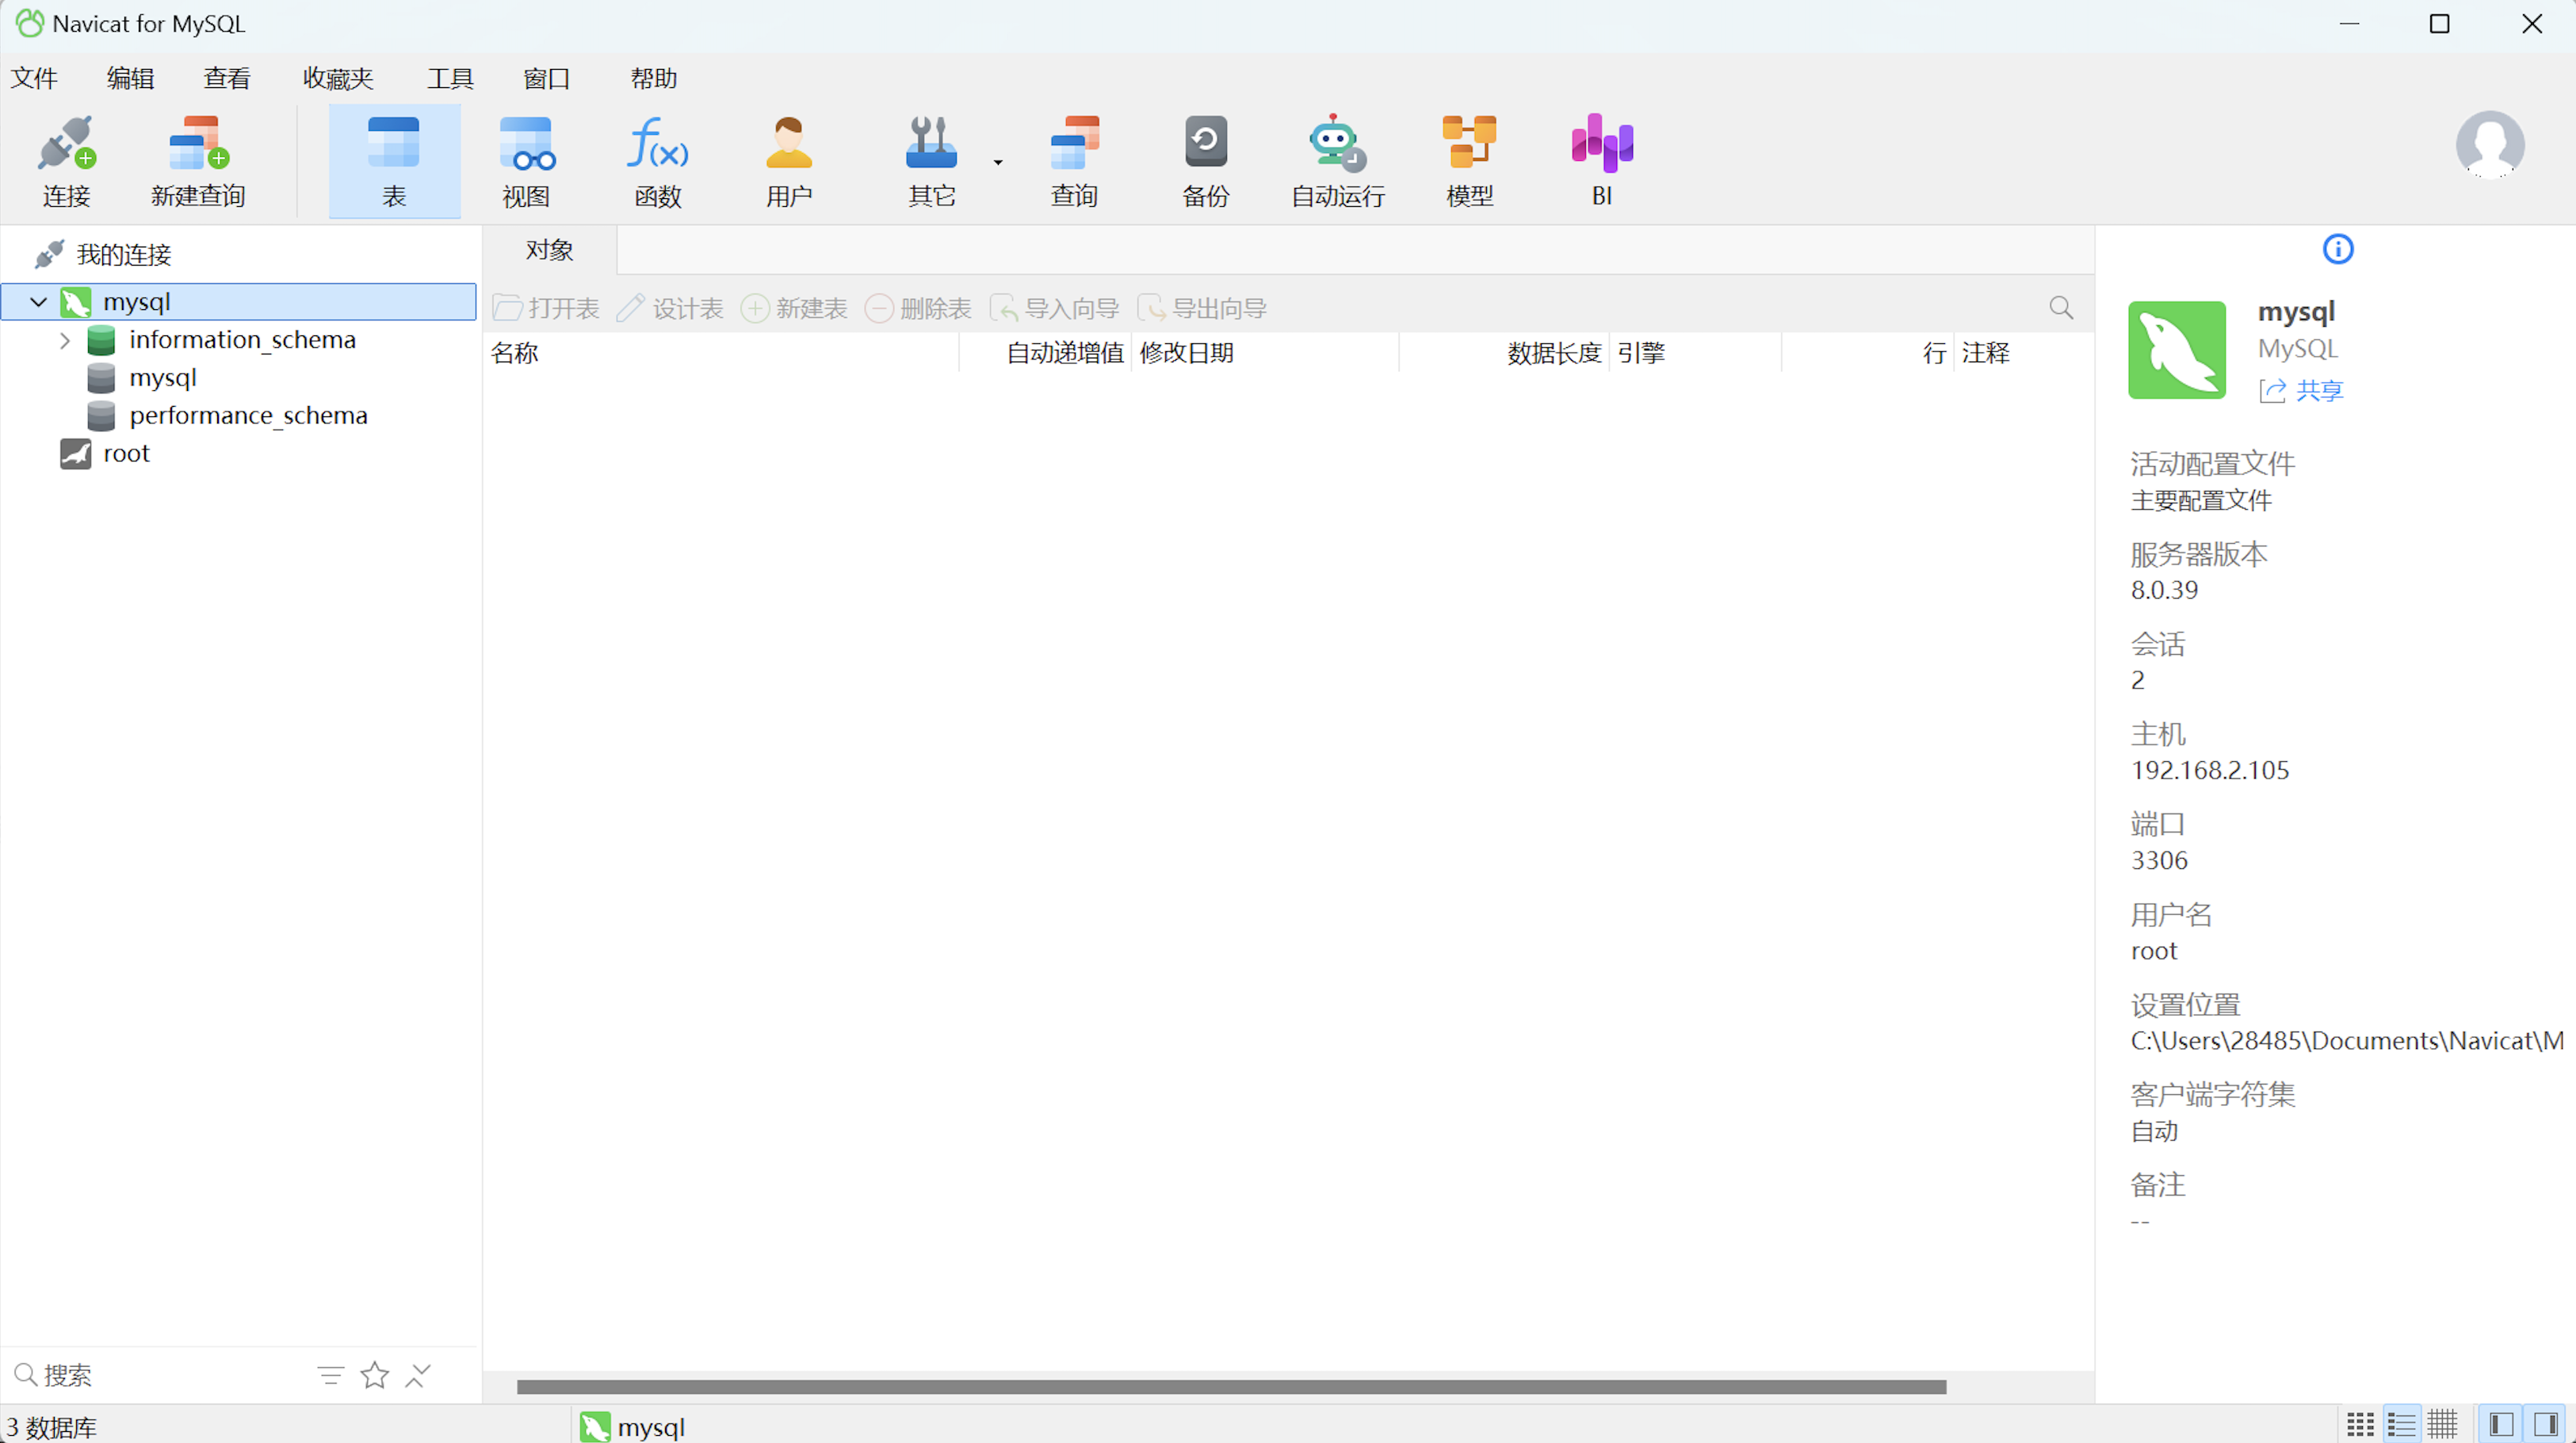
Task: Select 我的连接 in the tree
Action: [x=124, y=255]
